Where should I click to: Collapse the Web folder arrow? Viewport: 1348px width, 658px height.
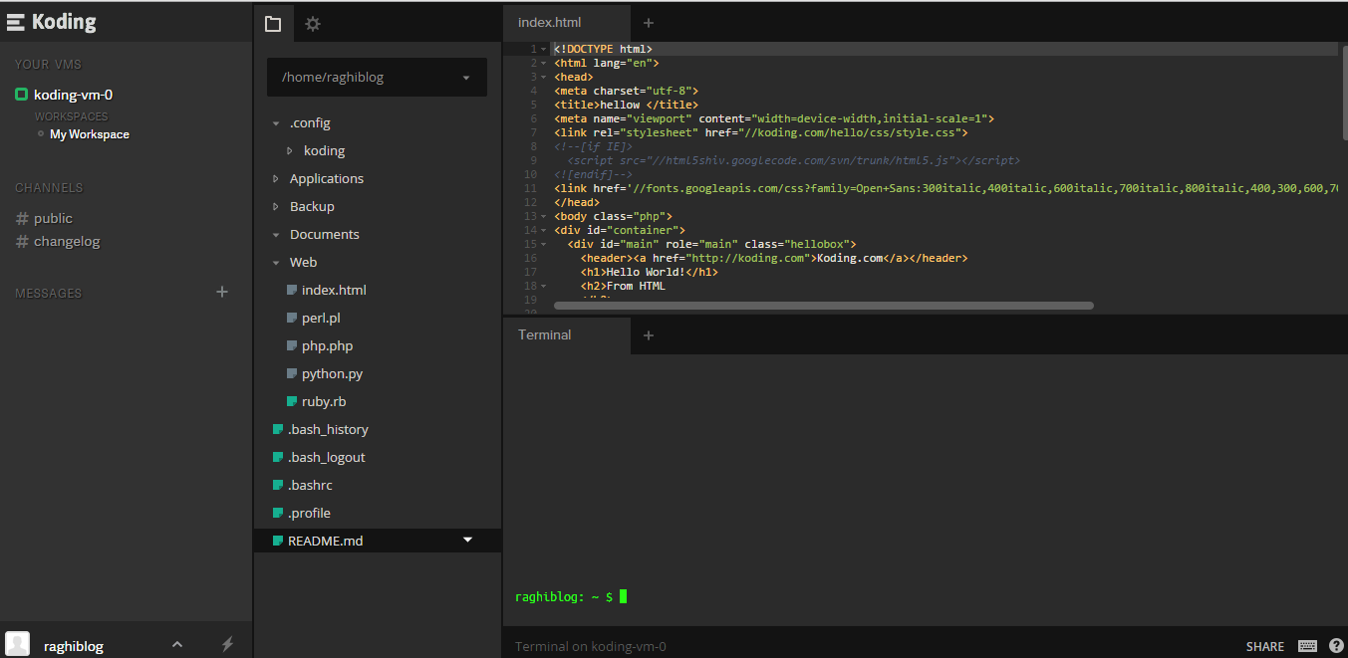(276, 263)
